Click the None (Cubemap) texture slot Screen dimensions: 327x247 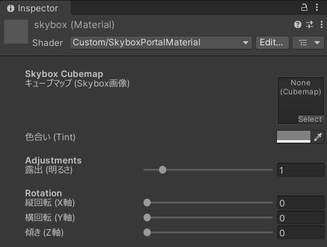301,100
